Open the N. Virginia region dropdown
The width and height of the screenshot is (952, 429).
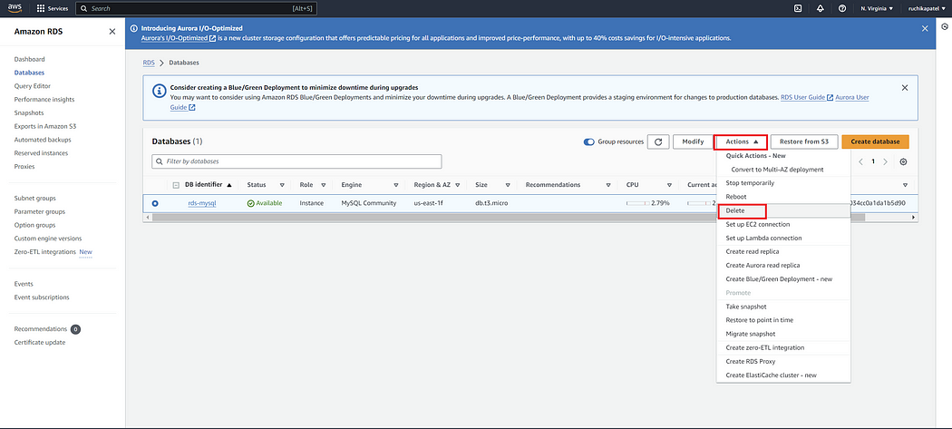point(877,8)
